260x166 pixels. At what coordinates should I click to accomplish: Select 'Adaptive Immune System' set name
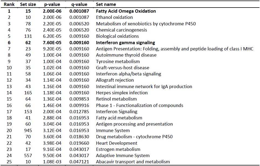tap(123, 155)
